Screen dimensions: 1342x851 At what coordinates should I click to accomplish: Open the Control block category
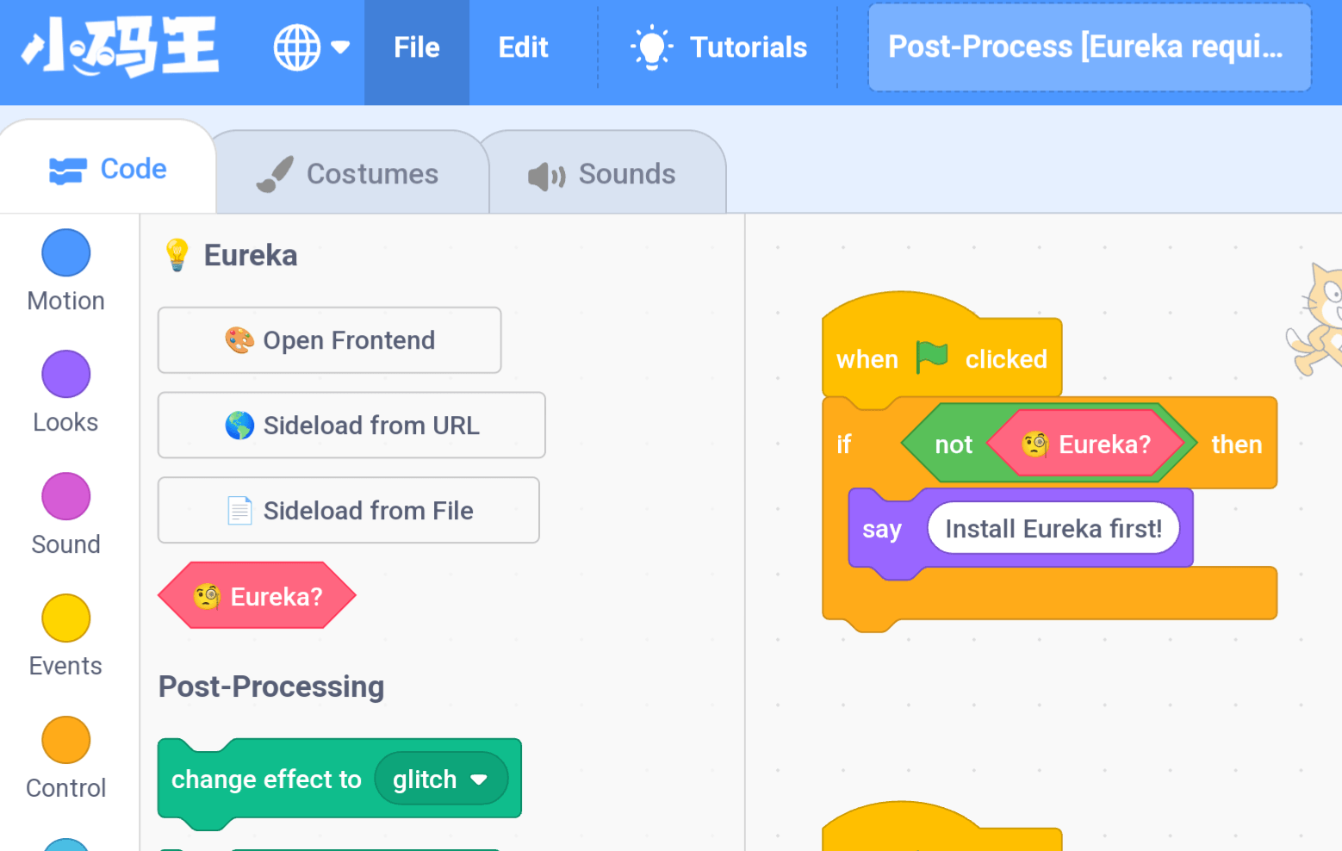point(65,759)
